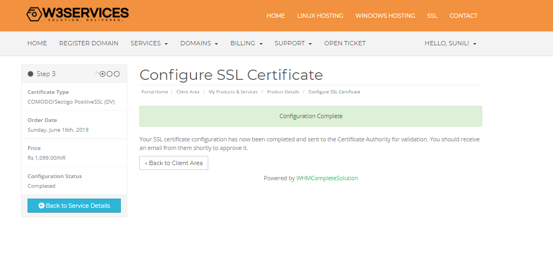Collapse the Step 3 sidebar panel chevron
Screen dimensions: 553x259
click(x=97, y=74)
